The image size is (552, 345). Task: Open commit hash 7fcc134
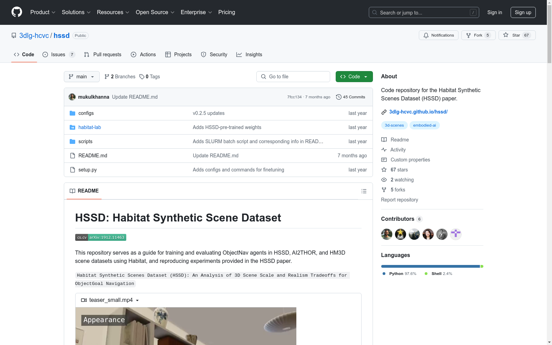click(x=294, y=97)
